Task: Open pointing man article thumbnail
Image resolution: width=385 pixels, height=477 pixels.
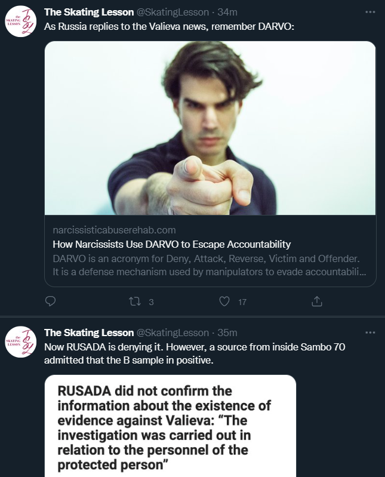Action: click(x=210, y=128)
